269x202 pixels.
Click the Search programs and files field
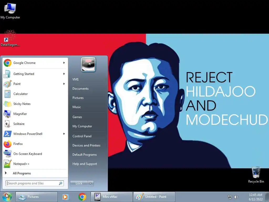35,183
